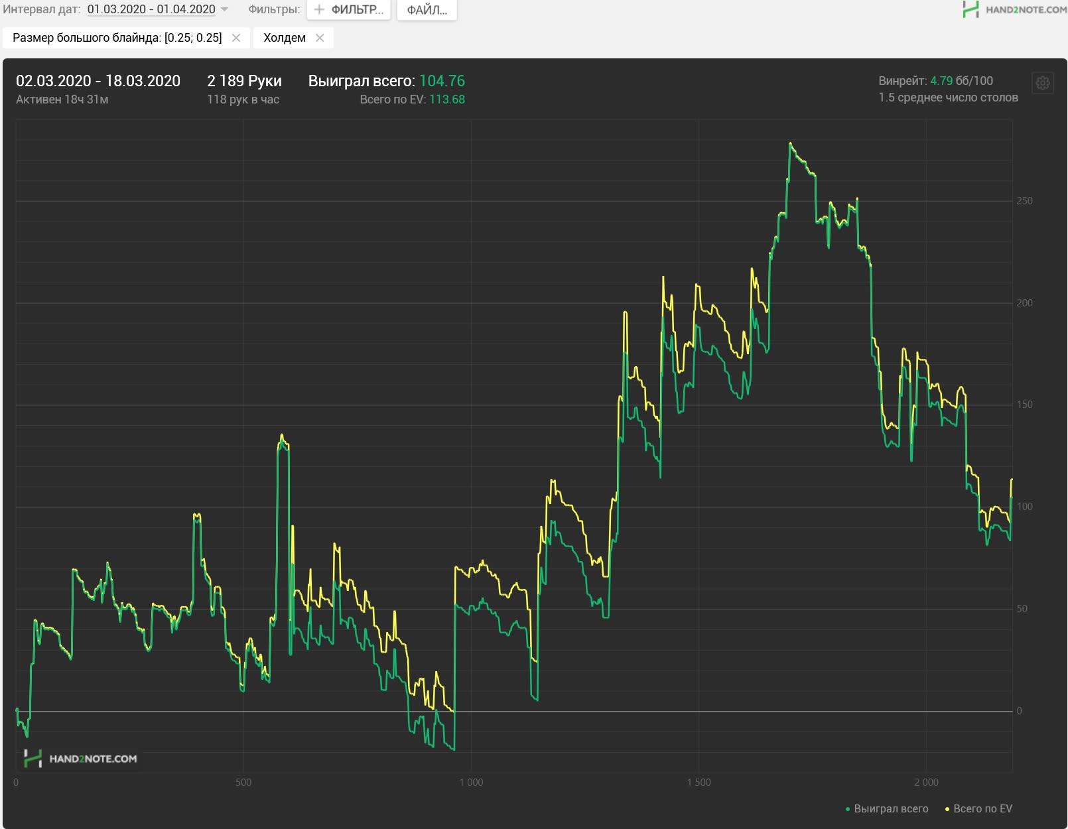Click the session dates 02.03.2020 - 18.03.2020
This screenshot has width=1068, height=829.
[x=98, y=81]
